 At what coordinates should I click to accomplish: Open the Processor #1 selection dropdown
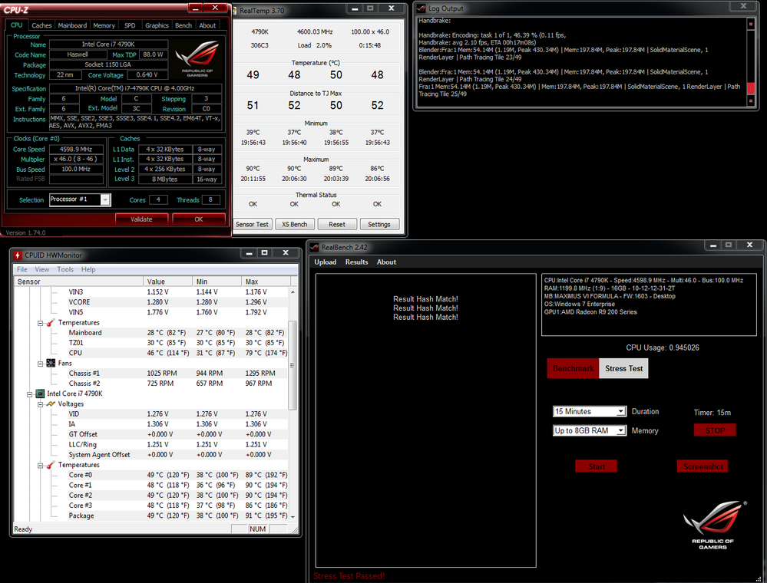(x=105, y=199)
